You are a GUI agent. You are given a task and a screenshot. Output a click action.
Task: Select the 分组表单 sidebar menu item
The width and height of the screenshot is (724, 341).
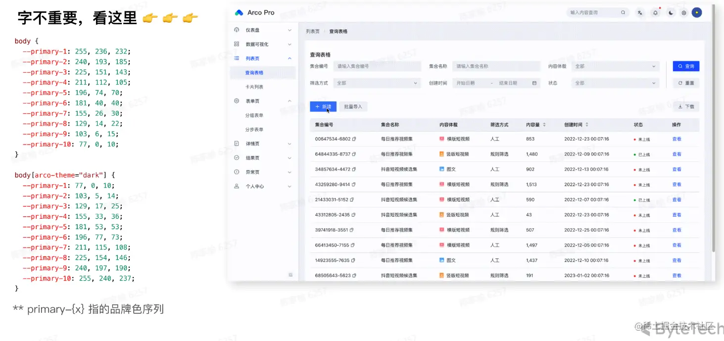pos(263,115)
